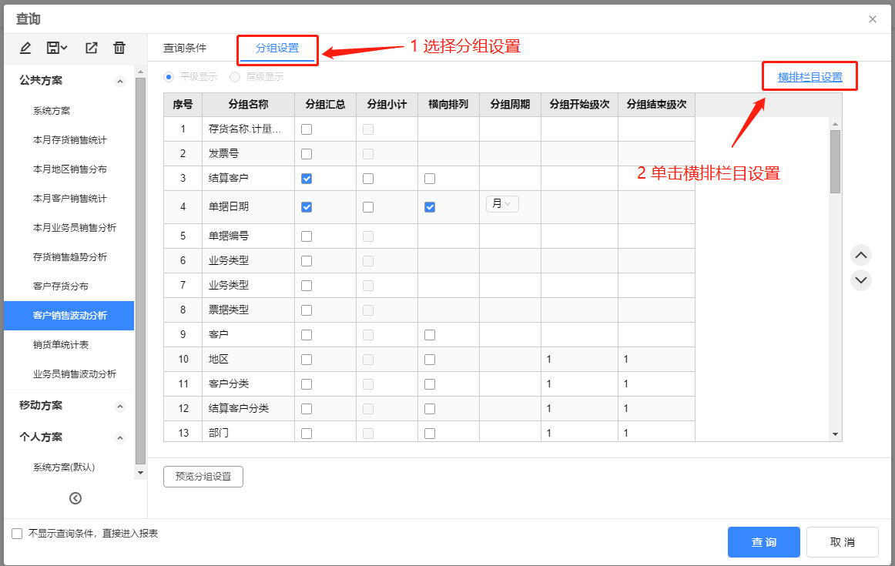Select the pencil edit icon
895x566 pixels.
pos(25,47)
